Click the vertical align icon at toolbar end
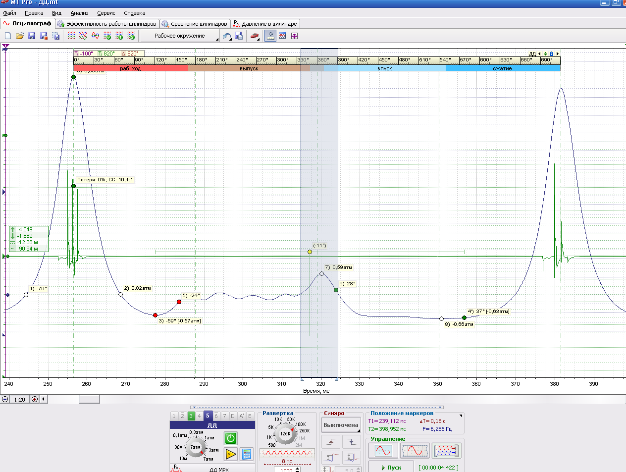 click(294, 36)
